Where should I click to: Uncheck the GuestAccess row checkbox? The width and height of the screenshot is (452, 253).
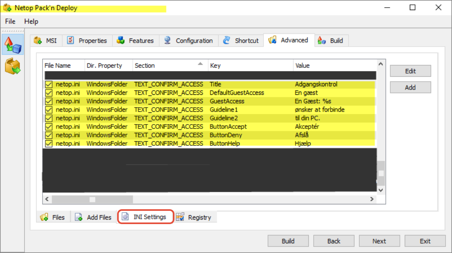click(x=49, y=101)
